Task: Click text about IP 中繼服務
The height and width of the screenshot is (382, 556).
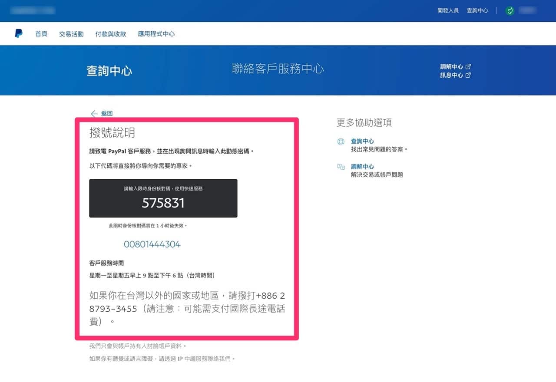Action: tap(162, 359)
